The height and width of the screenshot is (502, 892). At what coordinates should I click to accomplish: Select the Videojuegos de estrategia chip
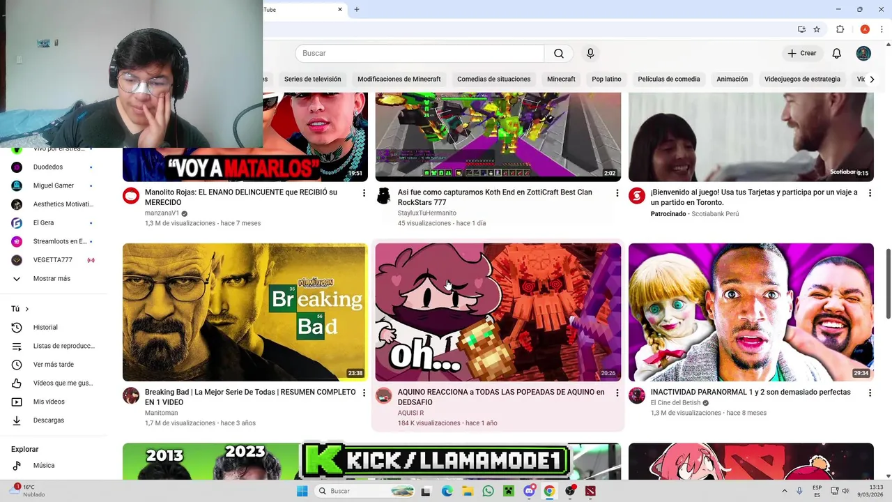tap(802, 79)
